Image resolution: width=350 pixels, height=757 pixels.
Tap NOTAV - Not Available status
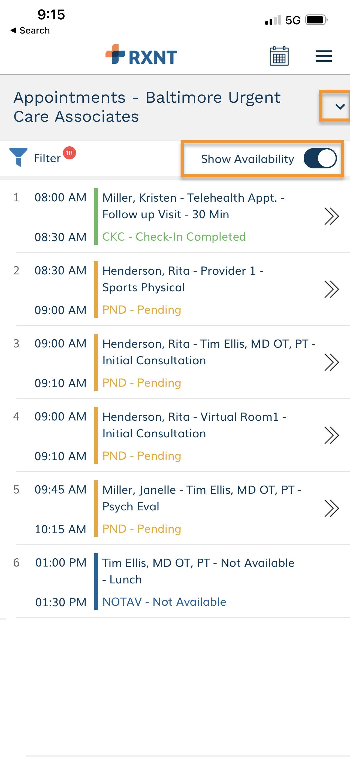tap(164, 602)
